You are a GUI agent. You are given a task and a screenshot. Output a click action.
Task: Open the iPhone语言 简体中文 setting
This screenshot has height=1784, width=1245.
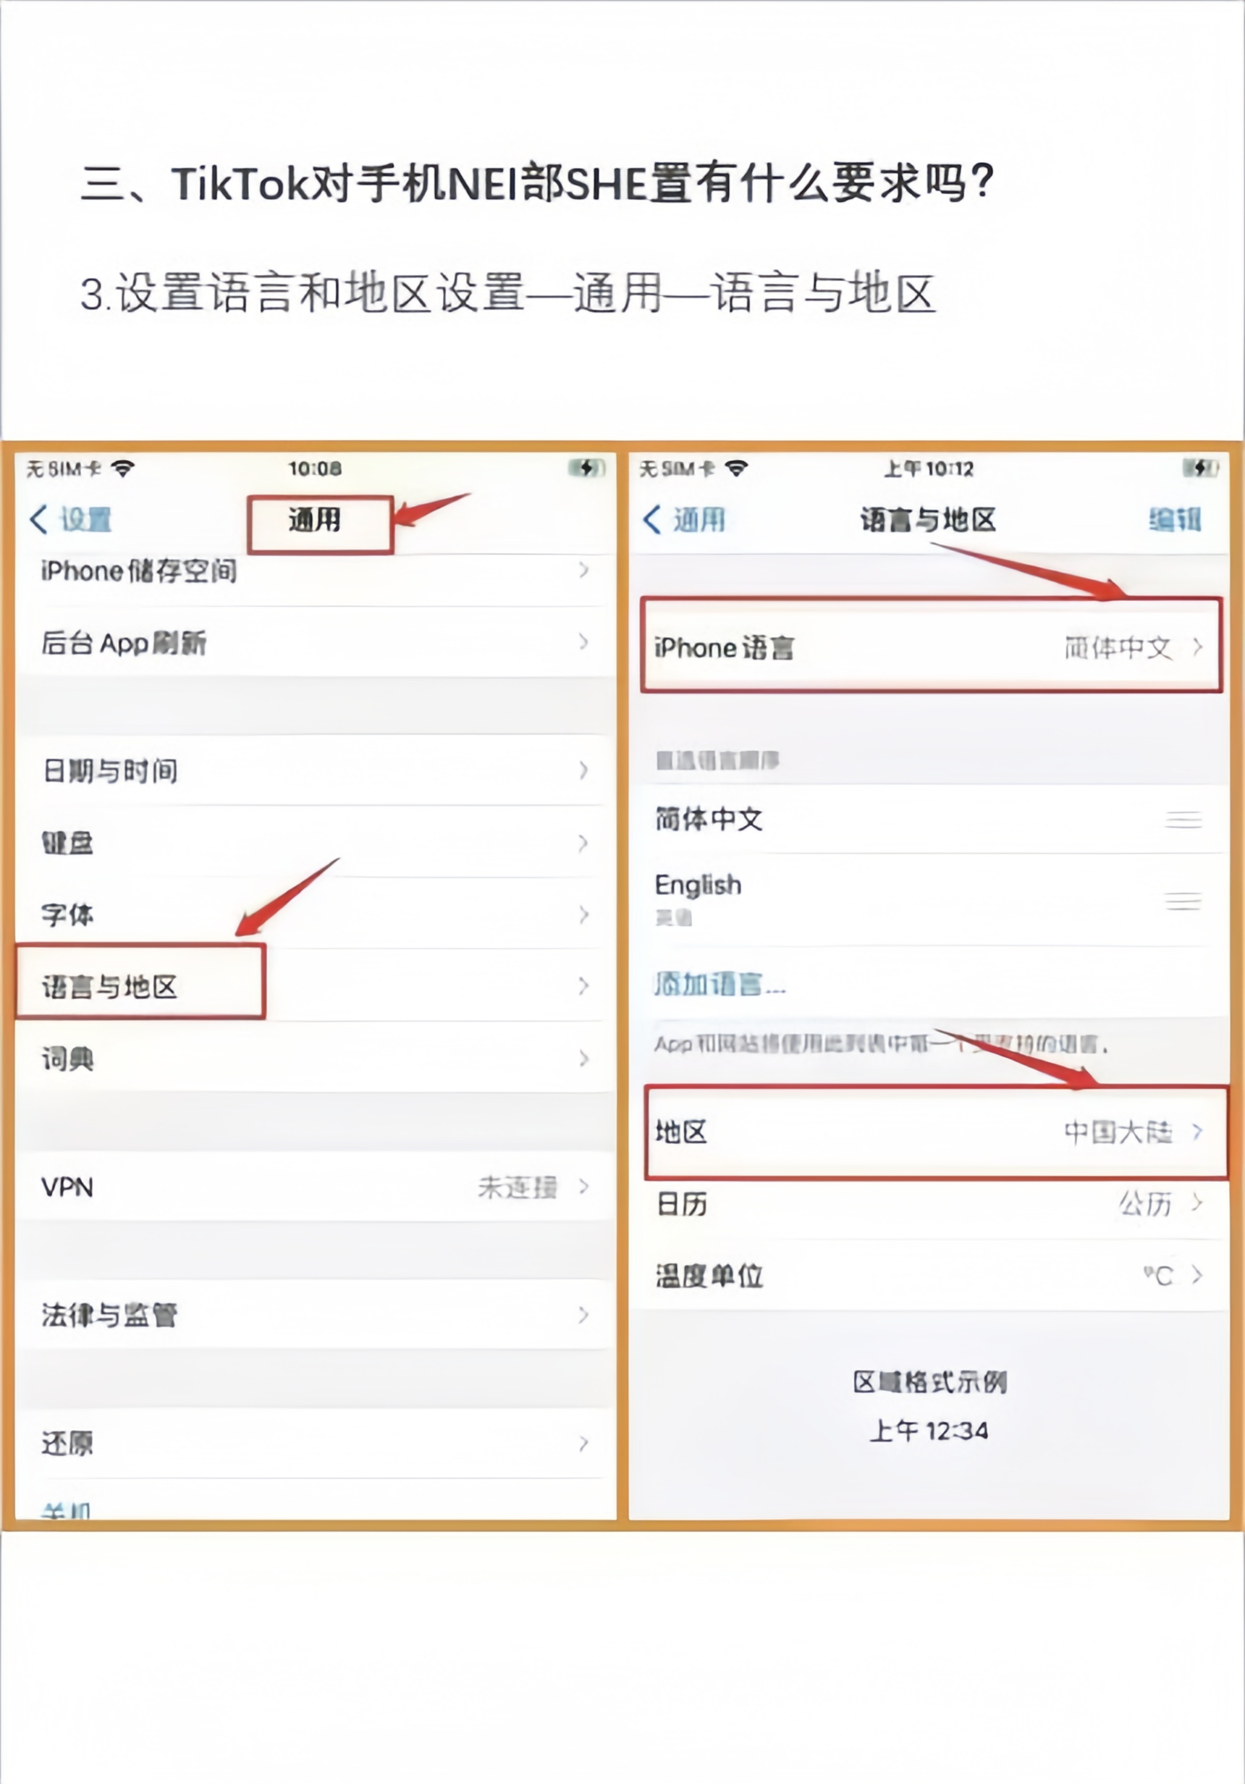click(932, 646)
